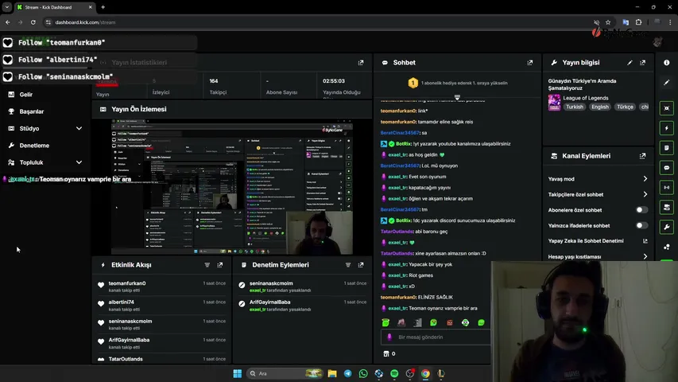This screenshot has height=382, width=678.
Task: Enable Abonelere özel sohbet toggle
Action: [x=641, y=210]
